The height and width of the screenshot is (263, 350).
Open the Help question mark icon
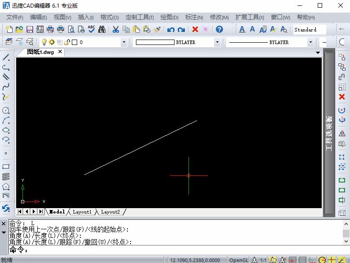[x=219, y=30]
